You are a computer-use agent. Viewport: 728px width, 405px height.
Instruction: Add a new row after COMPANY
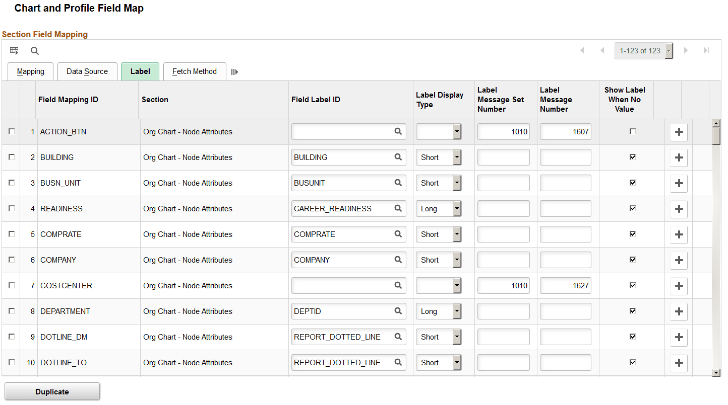679,260
